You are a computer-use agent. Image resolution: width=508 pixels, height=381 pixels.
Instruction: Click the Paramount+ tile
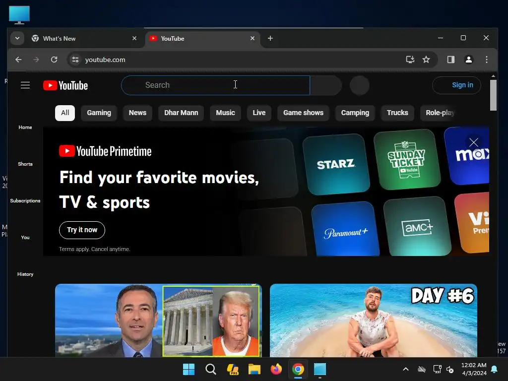[x=345, y=229]
